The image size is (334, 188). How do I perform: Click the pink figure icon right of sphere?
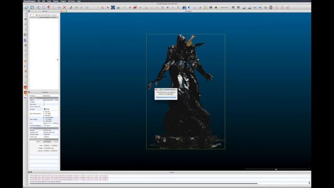click(277, 7)
